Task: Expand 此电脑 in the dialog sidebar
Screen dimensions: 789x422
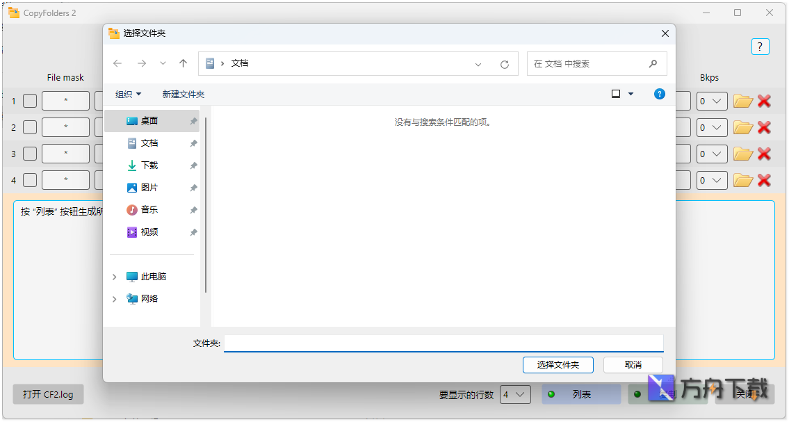Action: [x=115, y=276]
